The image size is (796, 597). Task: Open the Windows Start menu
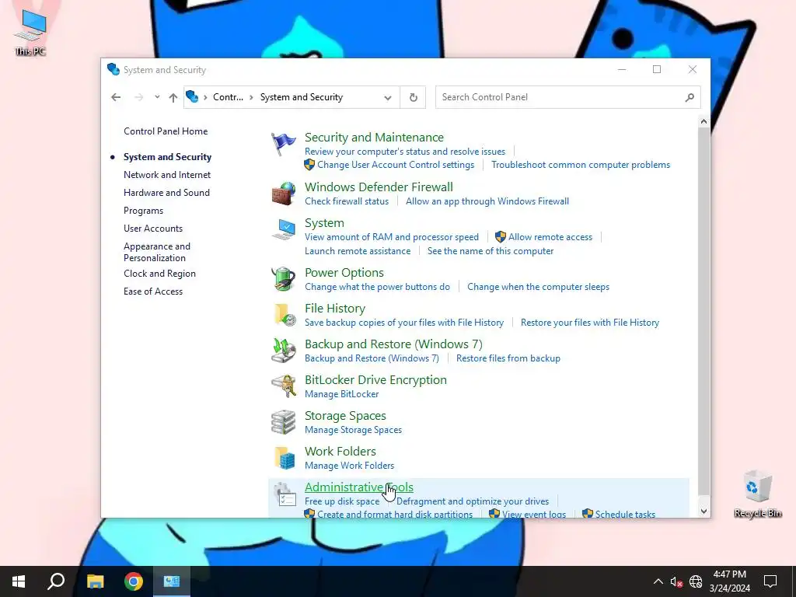click(19, 581)
